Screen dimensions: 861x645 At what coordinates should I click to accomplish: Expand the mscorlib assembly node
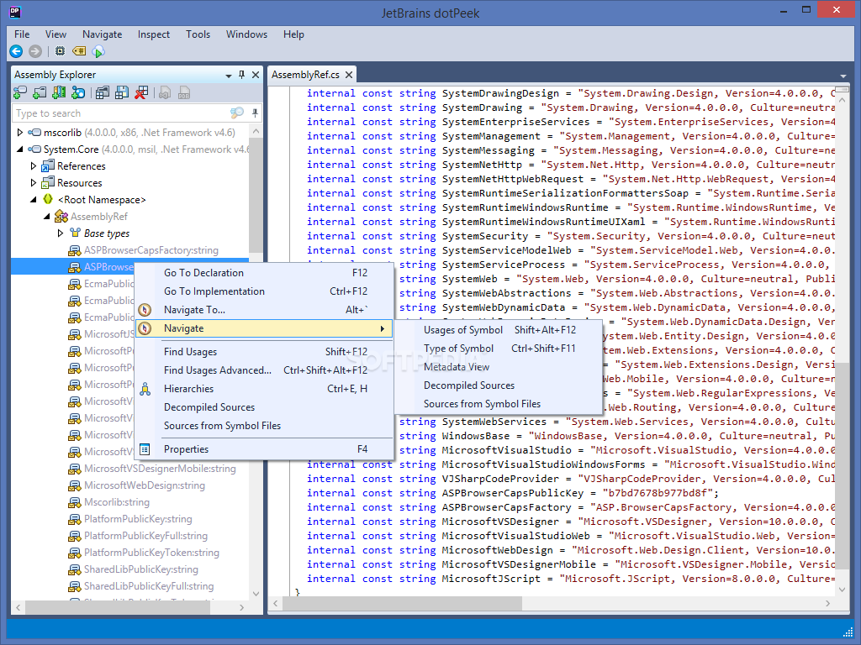[x=20, y=132]
